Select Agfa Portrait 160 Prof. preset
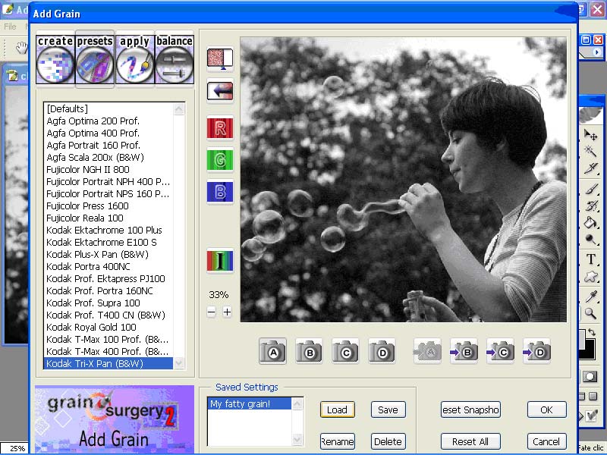607x455 pixels. point(109,145)
